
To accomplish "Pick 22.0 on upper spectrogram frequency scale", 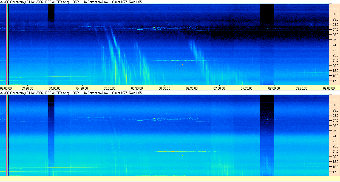I will [x=336, y=55].
